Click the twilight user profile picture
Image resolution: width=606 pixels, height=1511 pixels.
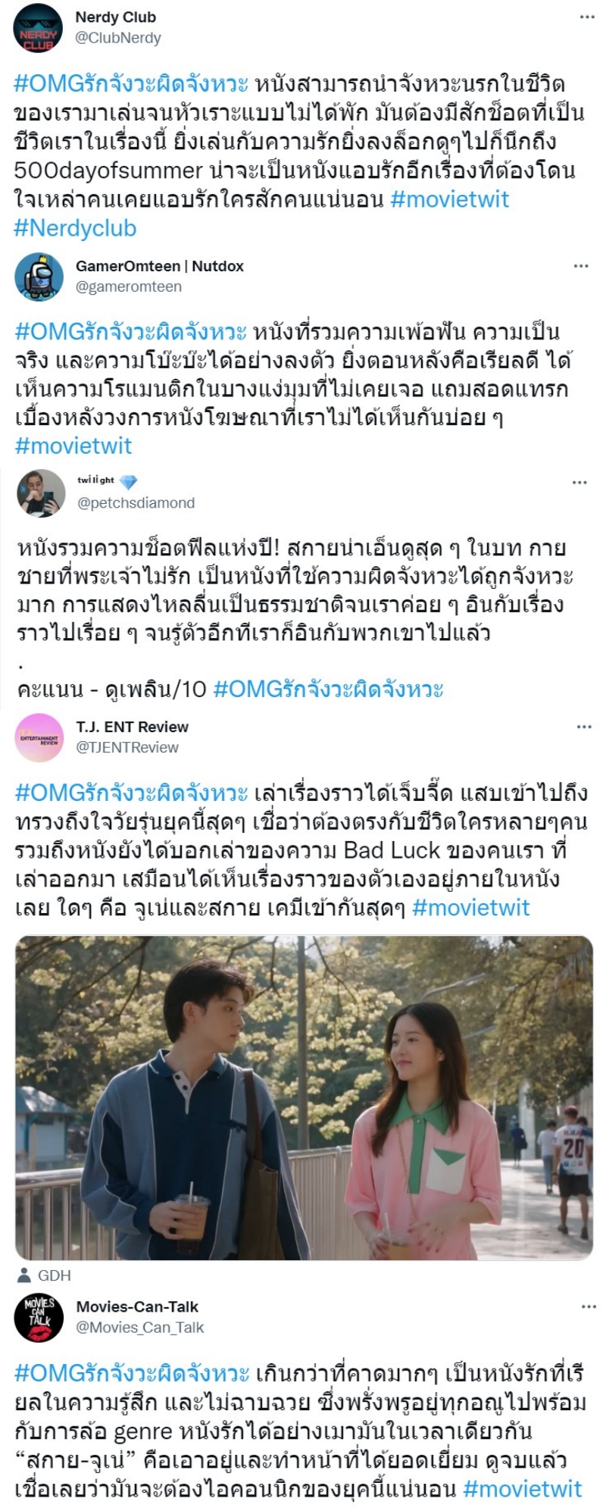coord(40,493)
